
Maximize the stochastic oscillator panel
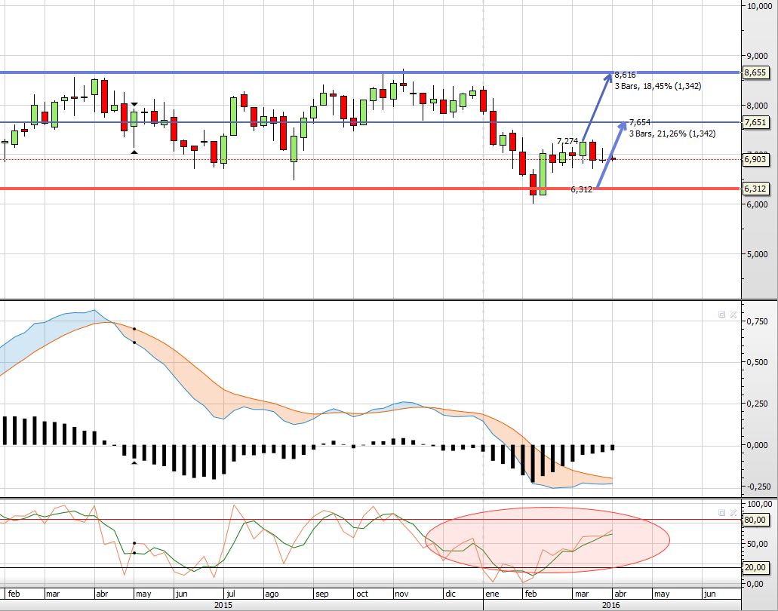point(721,512)
